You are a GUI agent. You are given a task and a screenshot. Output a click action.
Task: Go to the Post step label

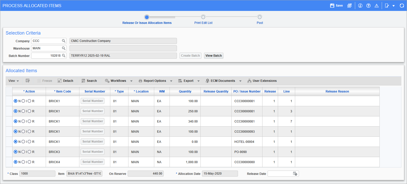point(260,23)
